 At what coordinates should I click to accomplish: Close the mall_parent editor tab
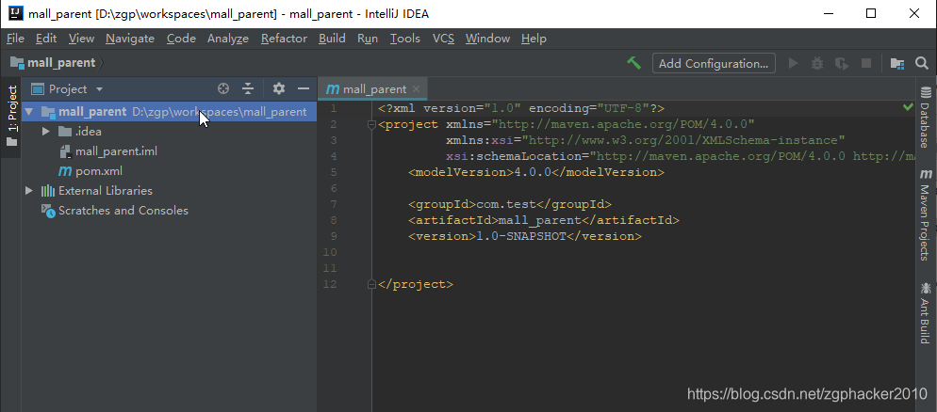[417, 89]
